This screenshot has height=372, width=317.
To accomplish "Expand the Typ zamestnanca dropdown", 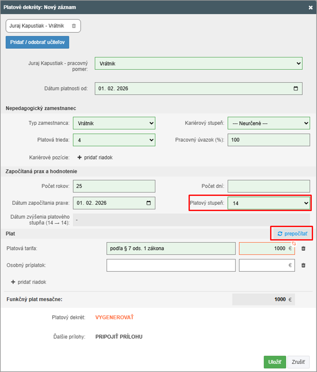I will (114, 123).
